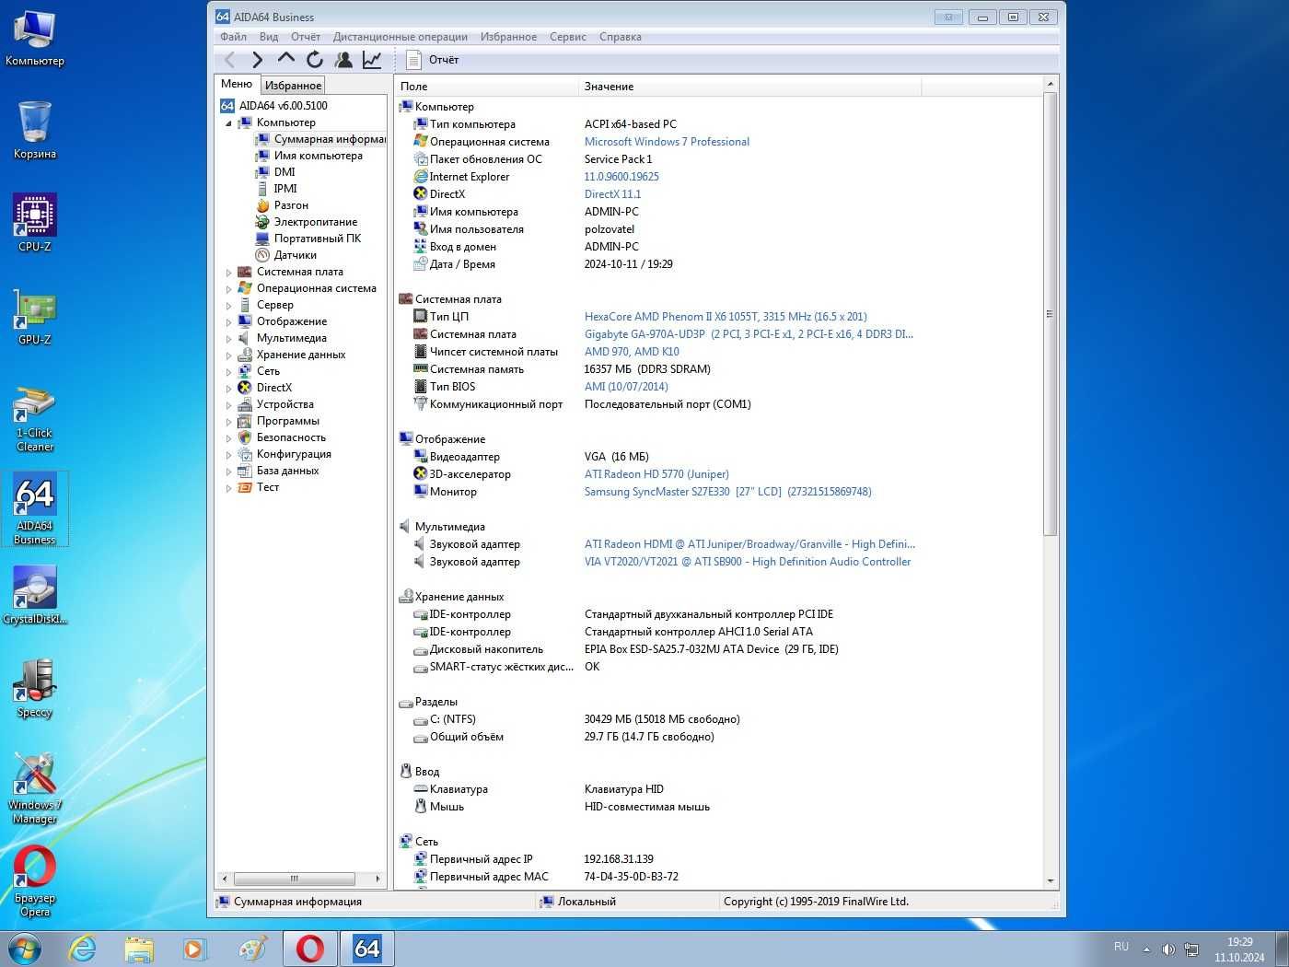Click the Отчёт report toolbar button
This screenshot has width=1289, height=967.
pos(433,60)
